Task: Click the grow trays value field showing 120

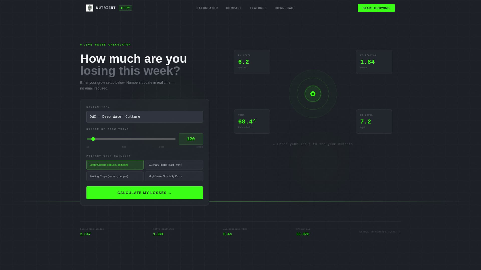Action: (191, 139)
